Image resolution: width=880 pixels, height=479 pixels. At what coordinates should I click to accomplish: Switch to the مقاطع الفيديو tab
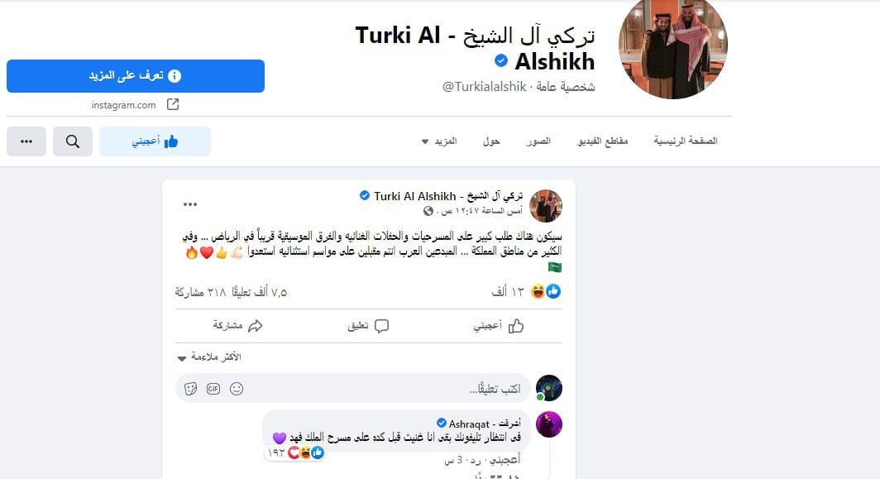[602, 141]
